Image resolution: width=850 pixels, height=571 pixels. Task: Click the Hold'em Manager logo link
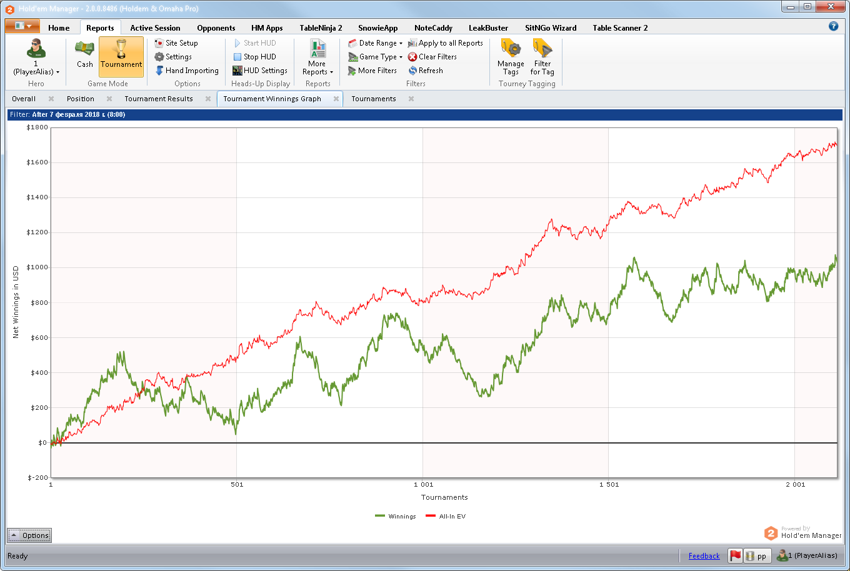click(x=803, y=533)
